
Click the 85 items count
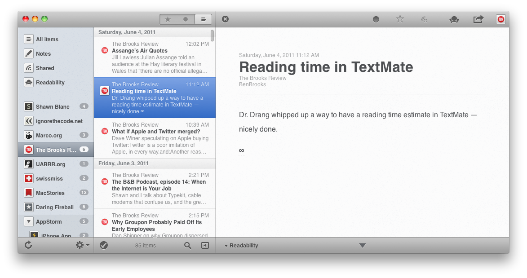point(146,246)
